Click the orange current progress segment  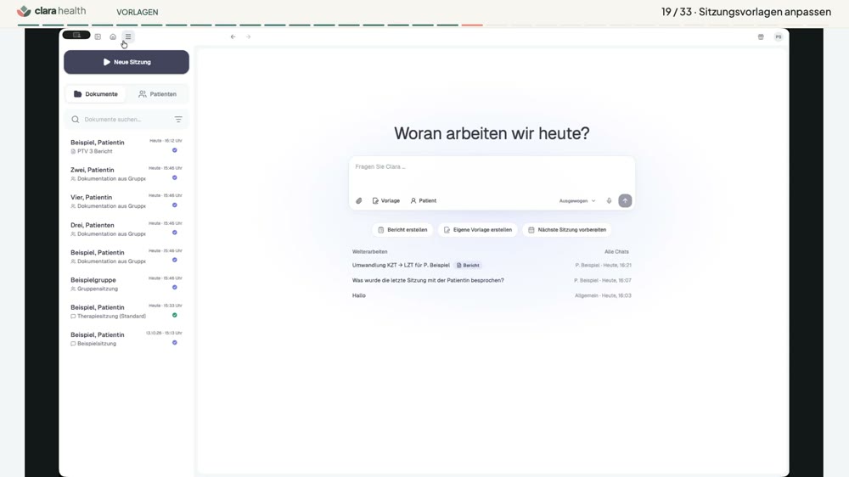[472, 25]
